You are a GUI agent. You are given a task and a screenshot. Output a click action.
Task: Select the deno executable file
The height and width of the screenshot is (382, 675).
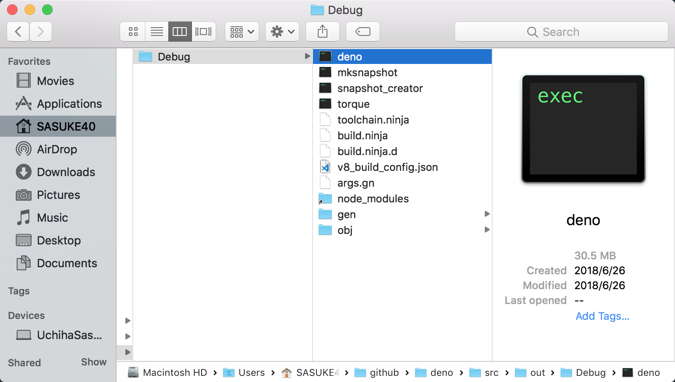click(x=402, y=57)
